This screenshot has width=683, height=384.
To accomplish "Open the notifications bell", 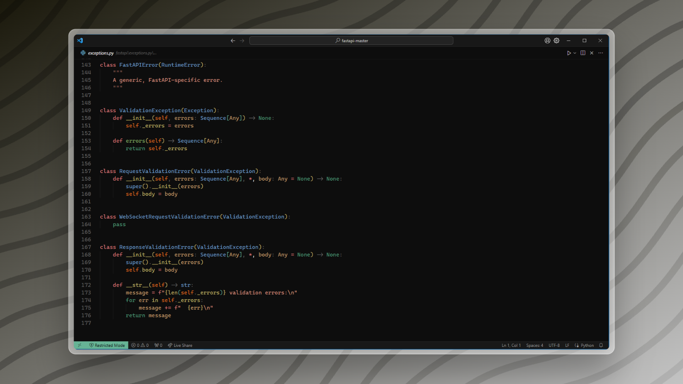I will (601, 345).
